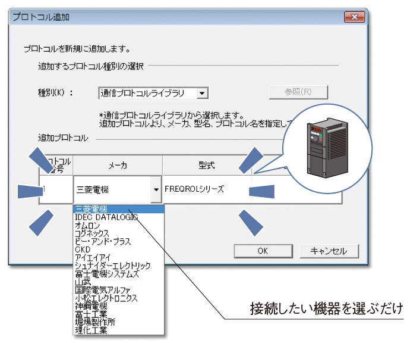The image size is (410, 343).
Task: Expand the メーカ dropdown arrow
Action: tap(156, 190)
